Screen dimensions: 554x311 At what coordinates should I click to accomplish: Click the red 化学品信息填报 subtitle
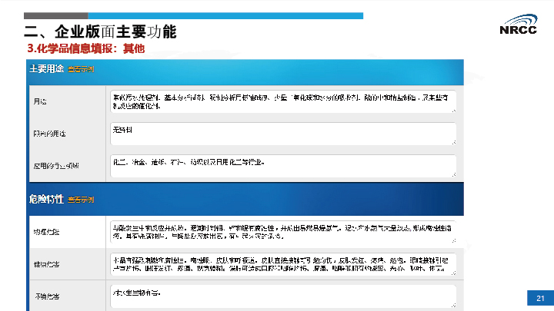(86, 48)
